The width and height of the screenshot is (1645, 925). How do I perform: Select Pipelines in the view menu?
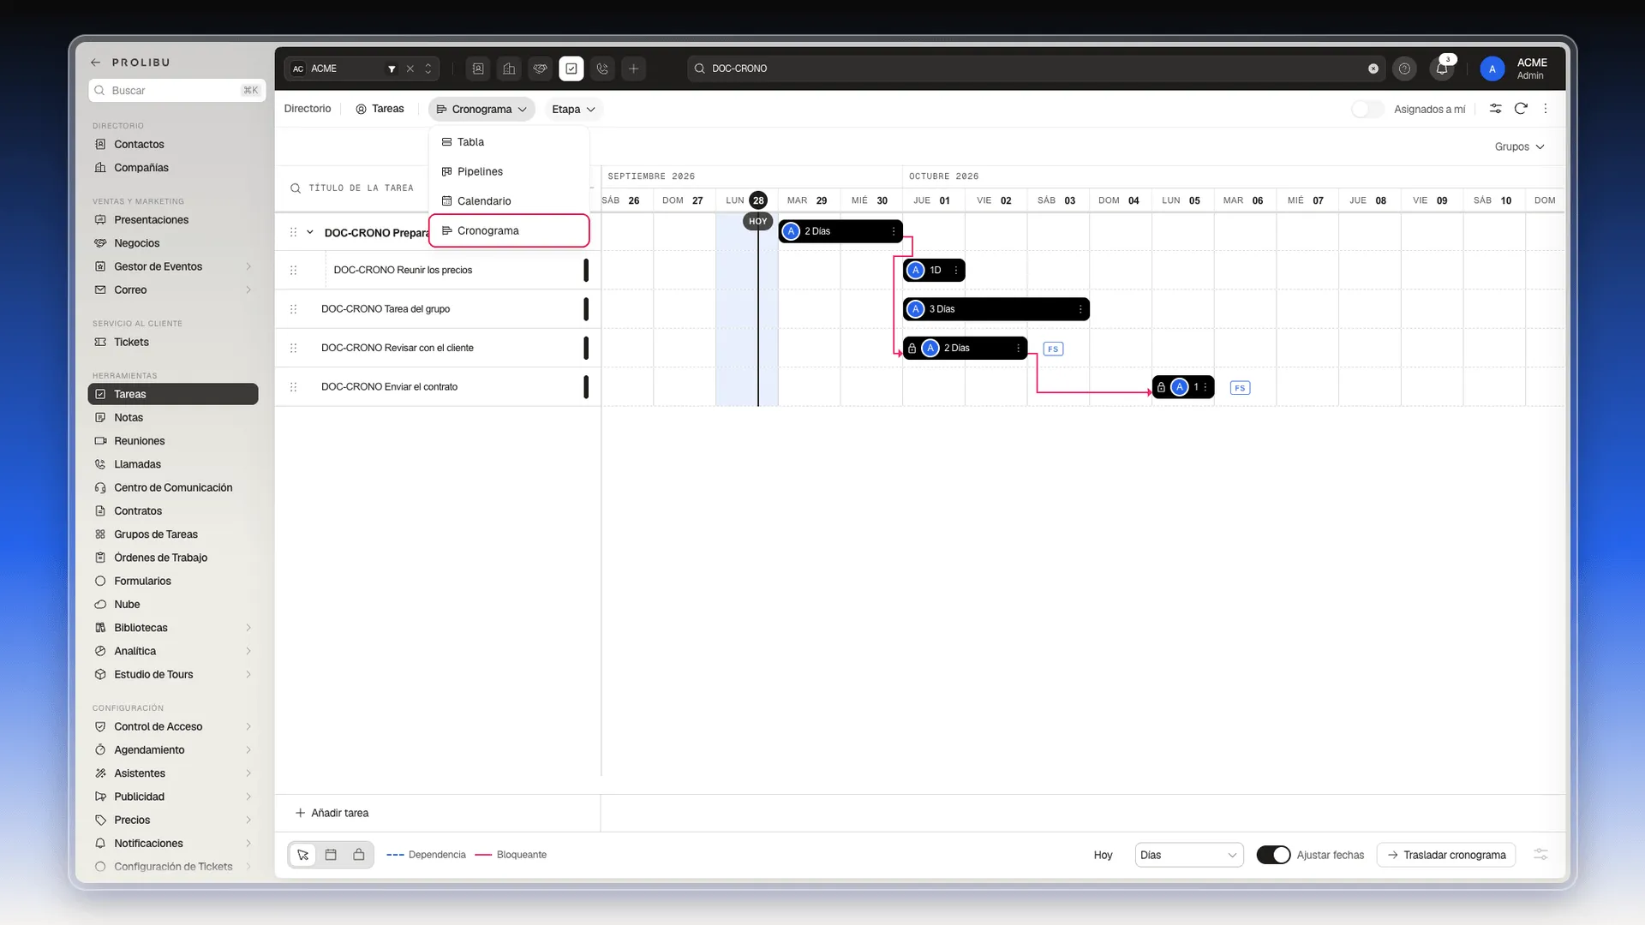click(x=509, y=171)
